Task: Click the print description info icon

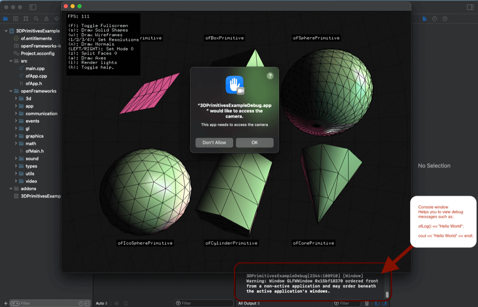Action: pos(126,303)
